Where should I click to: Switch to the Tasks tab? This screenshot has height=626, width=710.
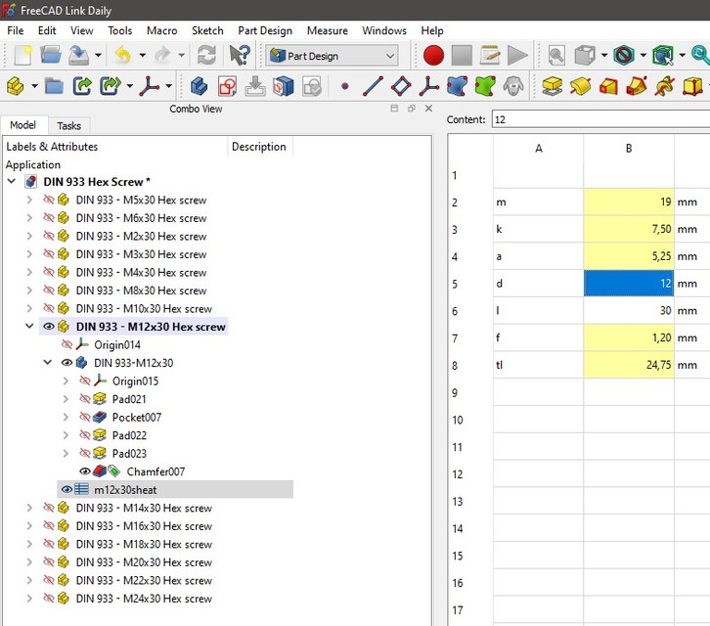pos(68,125)
